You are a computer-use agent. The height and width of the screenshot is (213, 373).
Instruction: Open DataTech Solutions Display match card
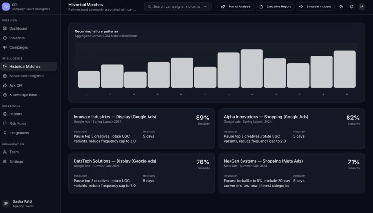[142, 173]
